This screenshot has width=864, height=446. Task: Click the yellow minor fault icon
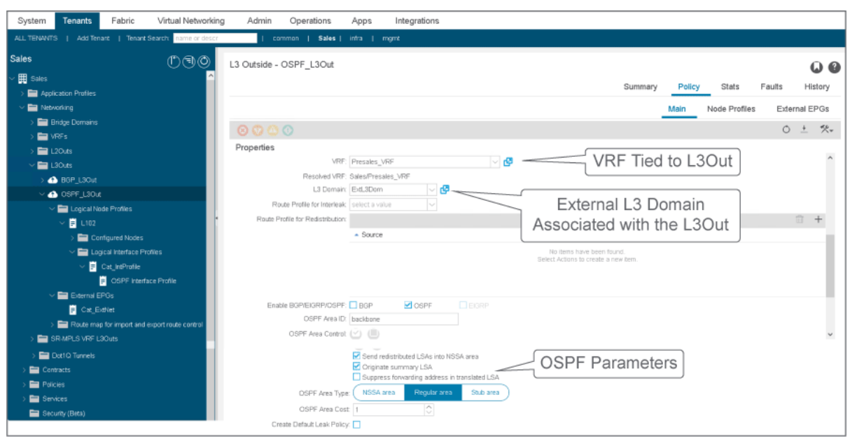coord(272,130)
